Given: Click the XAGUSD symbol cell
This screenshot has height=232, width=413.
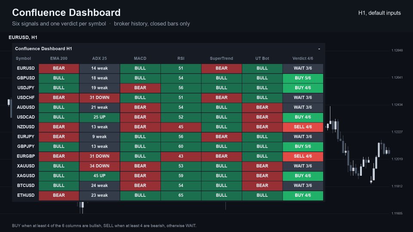Looking at the screenshot, I should click(25, 175).
